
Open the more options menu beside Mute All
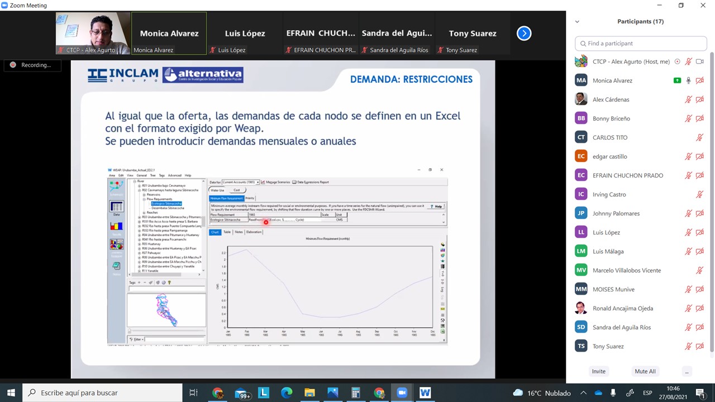click(x=687, y=371)
